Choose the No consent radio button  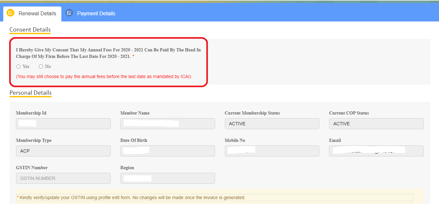pyautogui.click(x=41, y=67)
